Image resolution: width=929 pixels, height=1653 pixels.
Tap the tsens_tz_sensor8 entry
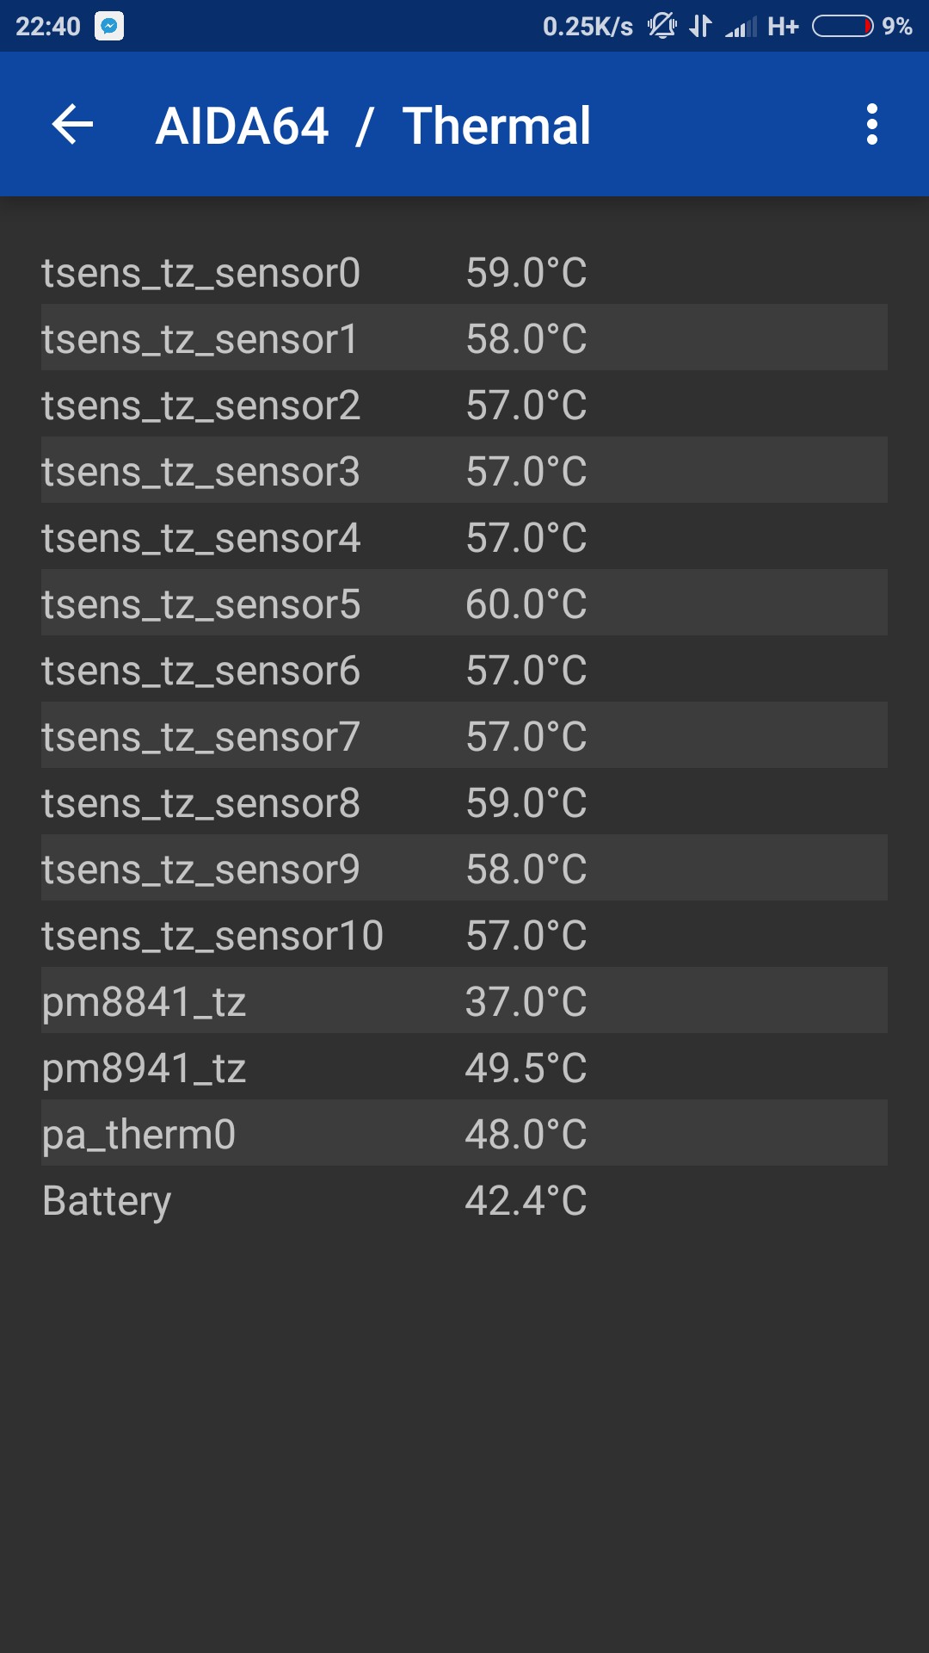tap(464, 802)
